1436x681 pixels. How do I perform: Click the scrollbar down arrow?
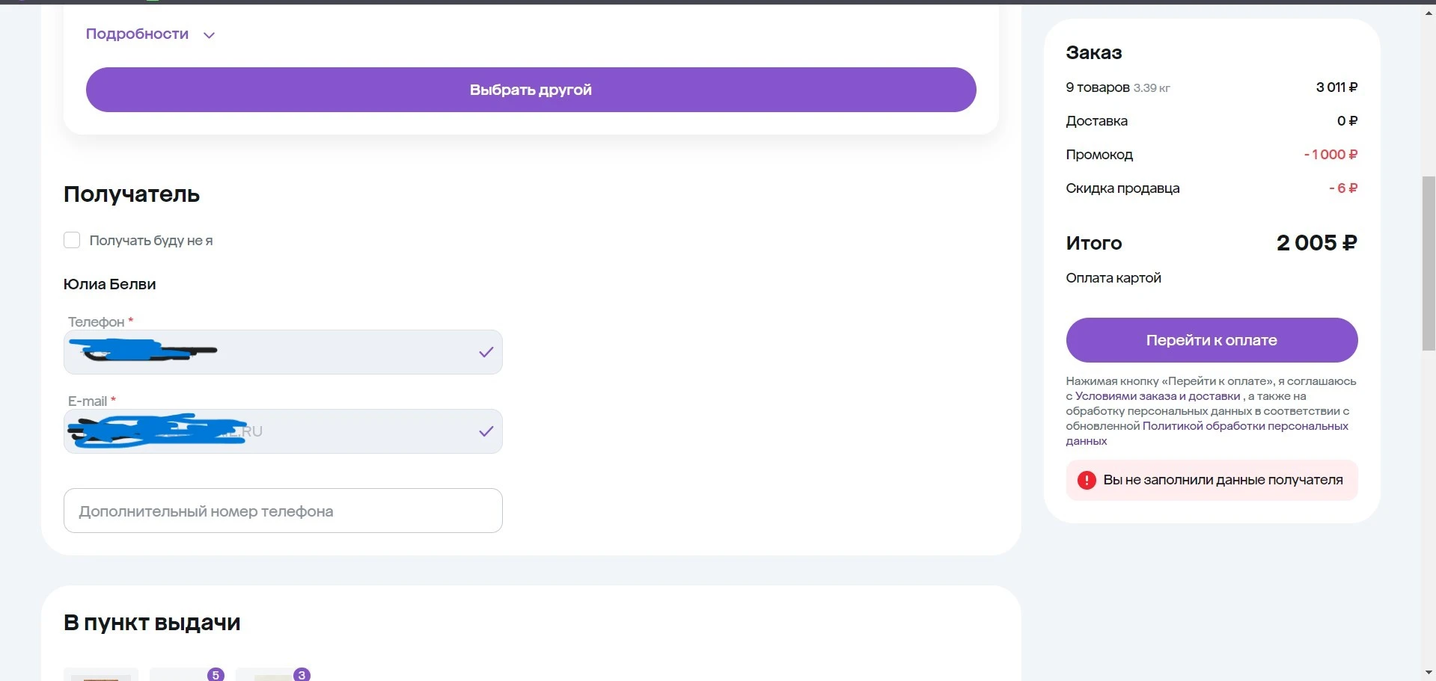(1429, 672)
